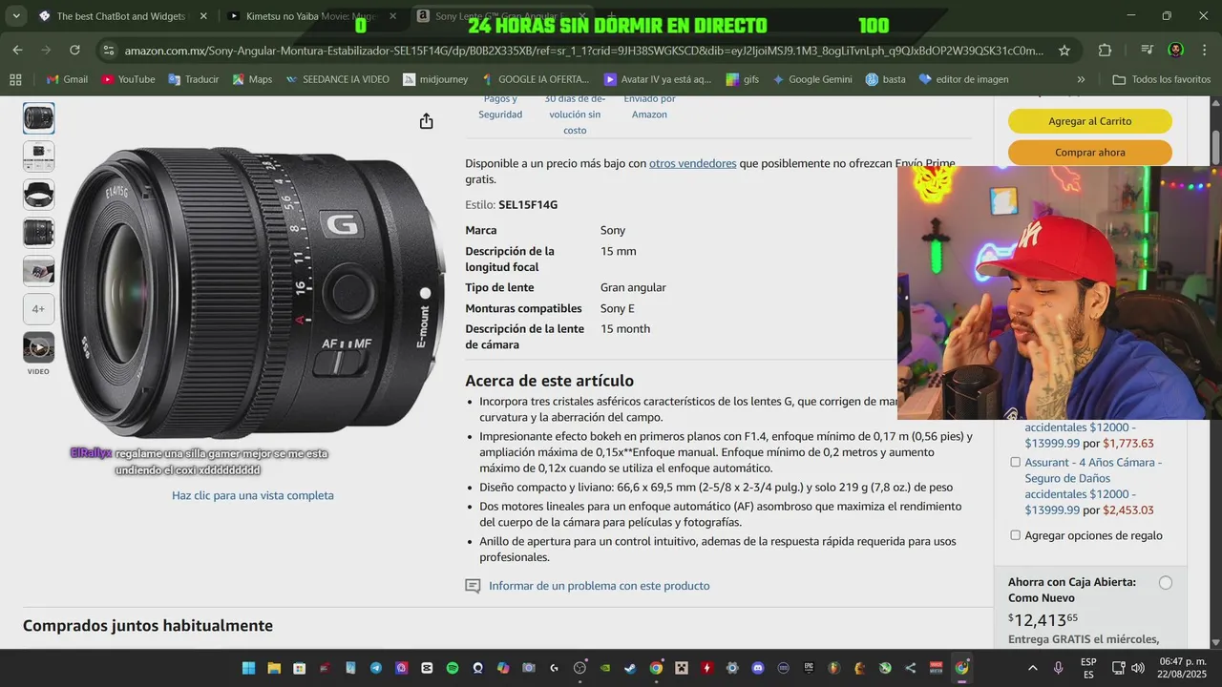The image size is (1222, 687).
Task: Open clock showing 06:47 p. m.
Action: [x=1182, y=668]
